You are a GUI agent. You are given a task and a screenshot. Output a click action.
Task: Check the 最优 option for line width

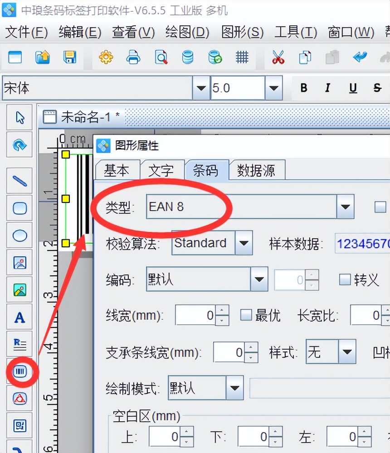245,315
